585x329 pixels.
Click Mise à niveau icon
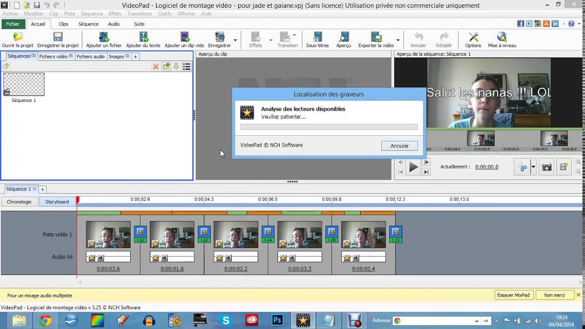(502, 40)
